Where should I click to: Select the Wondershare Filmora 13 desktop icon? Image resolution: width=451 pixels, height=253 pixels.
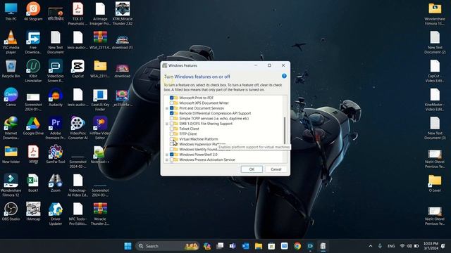[x=435, y=14]
